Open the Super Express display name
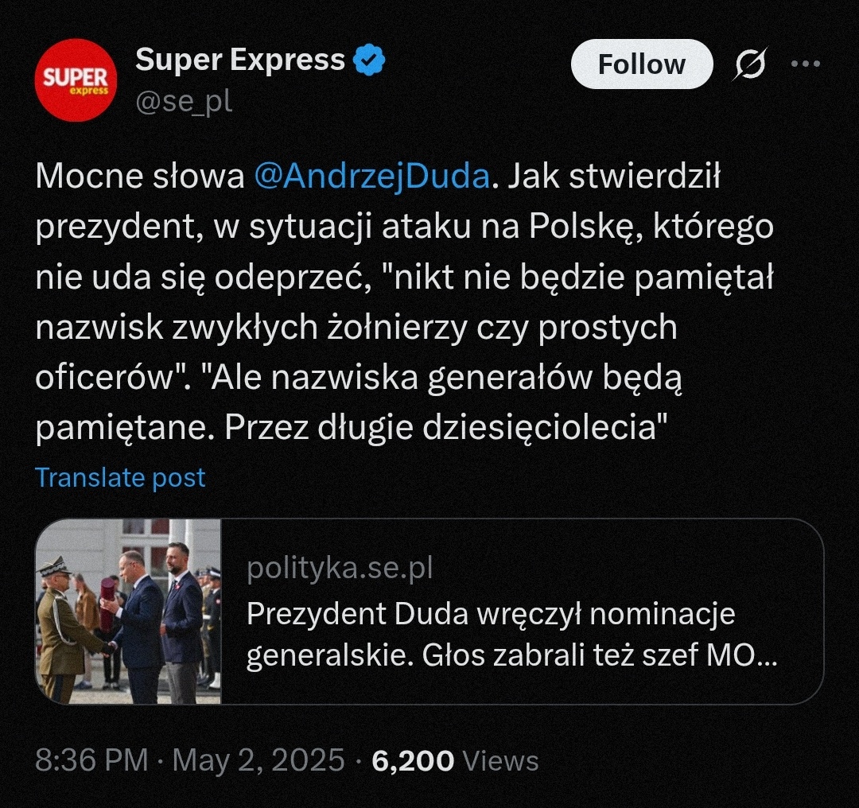859x808 pixels. point(240,60)
